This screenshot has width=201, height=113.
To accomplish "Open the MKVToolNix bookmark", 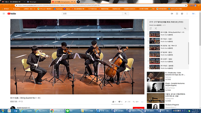I will click(175, 9).
